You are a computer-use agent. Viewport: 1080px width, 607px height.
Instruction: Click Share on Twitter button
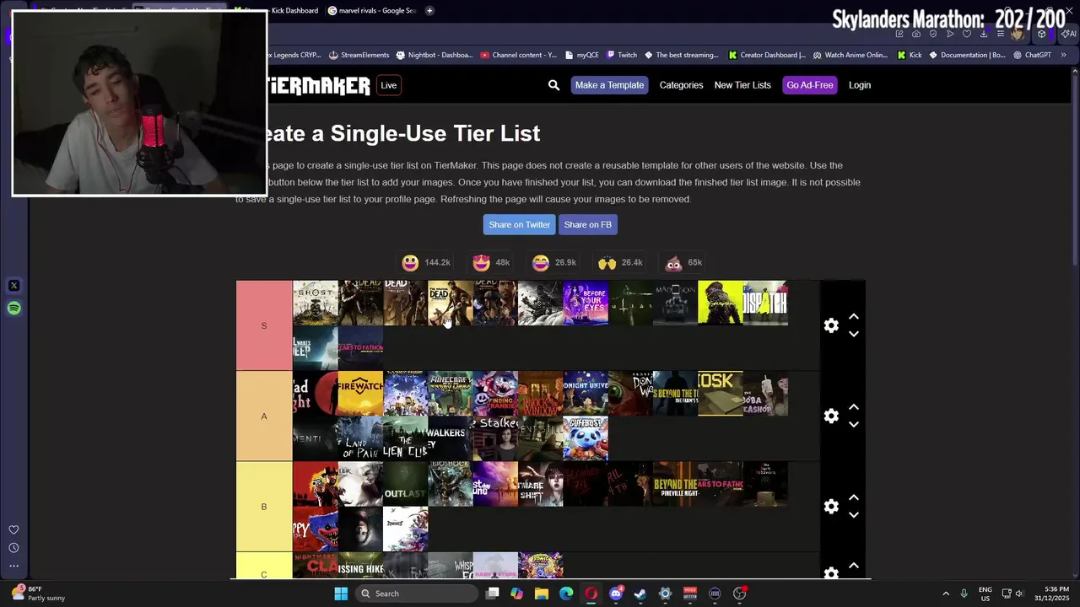tap(519, 224)
